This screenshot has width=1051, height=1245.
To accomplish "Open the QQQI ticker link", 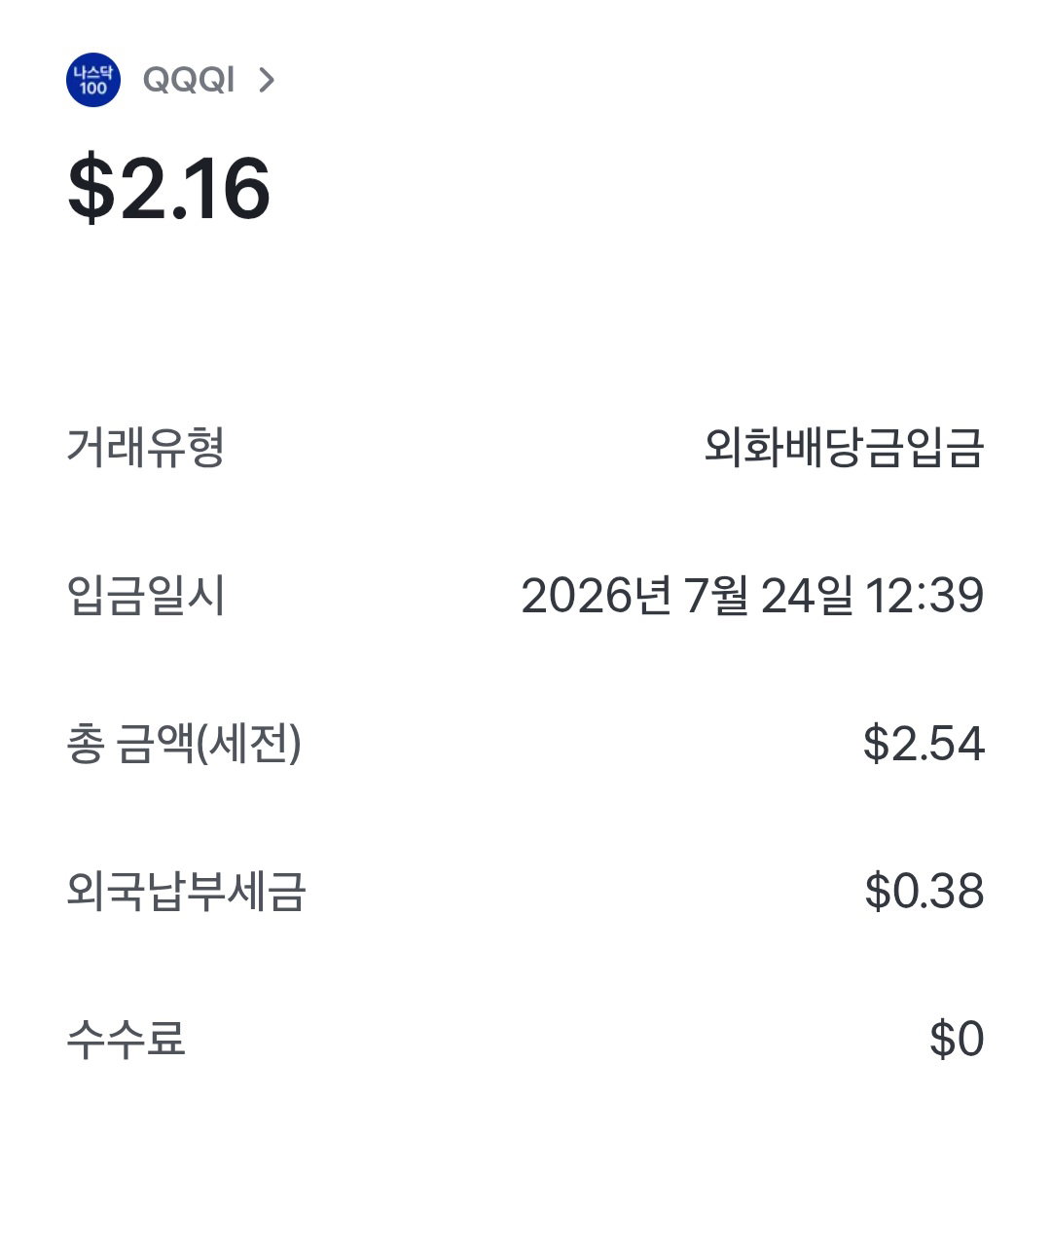I will pyautogui.click(x=189, y=80).
